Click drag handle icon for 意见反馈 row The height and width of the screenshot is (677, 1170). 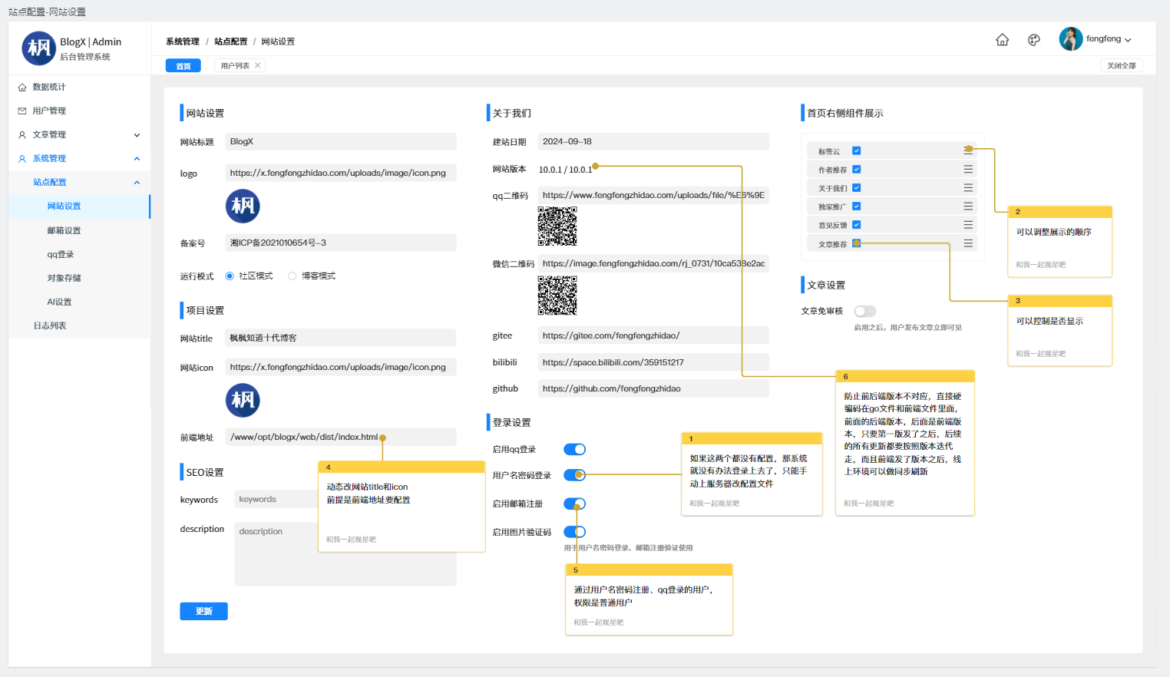(968, 225)
